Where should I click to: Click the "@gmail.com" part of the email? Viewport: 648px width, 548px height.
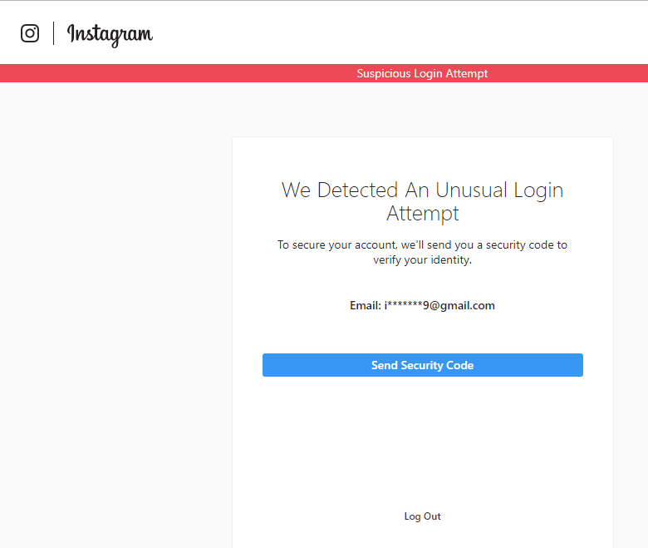[461, 305]
